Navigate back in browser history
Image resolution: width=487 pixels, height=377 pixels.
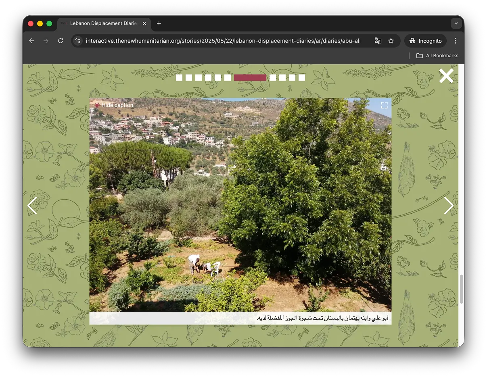31,41
